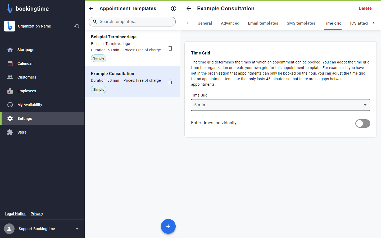Open the Startpage home icon
The width and height of the screenshot is (381, 238).
tap(10, 50)
